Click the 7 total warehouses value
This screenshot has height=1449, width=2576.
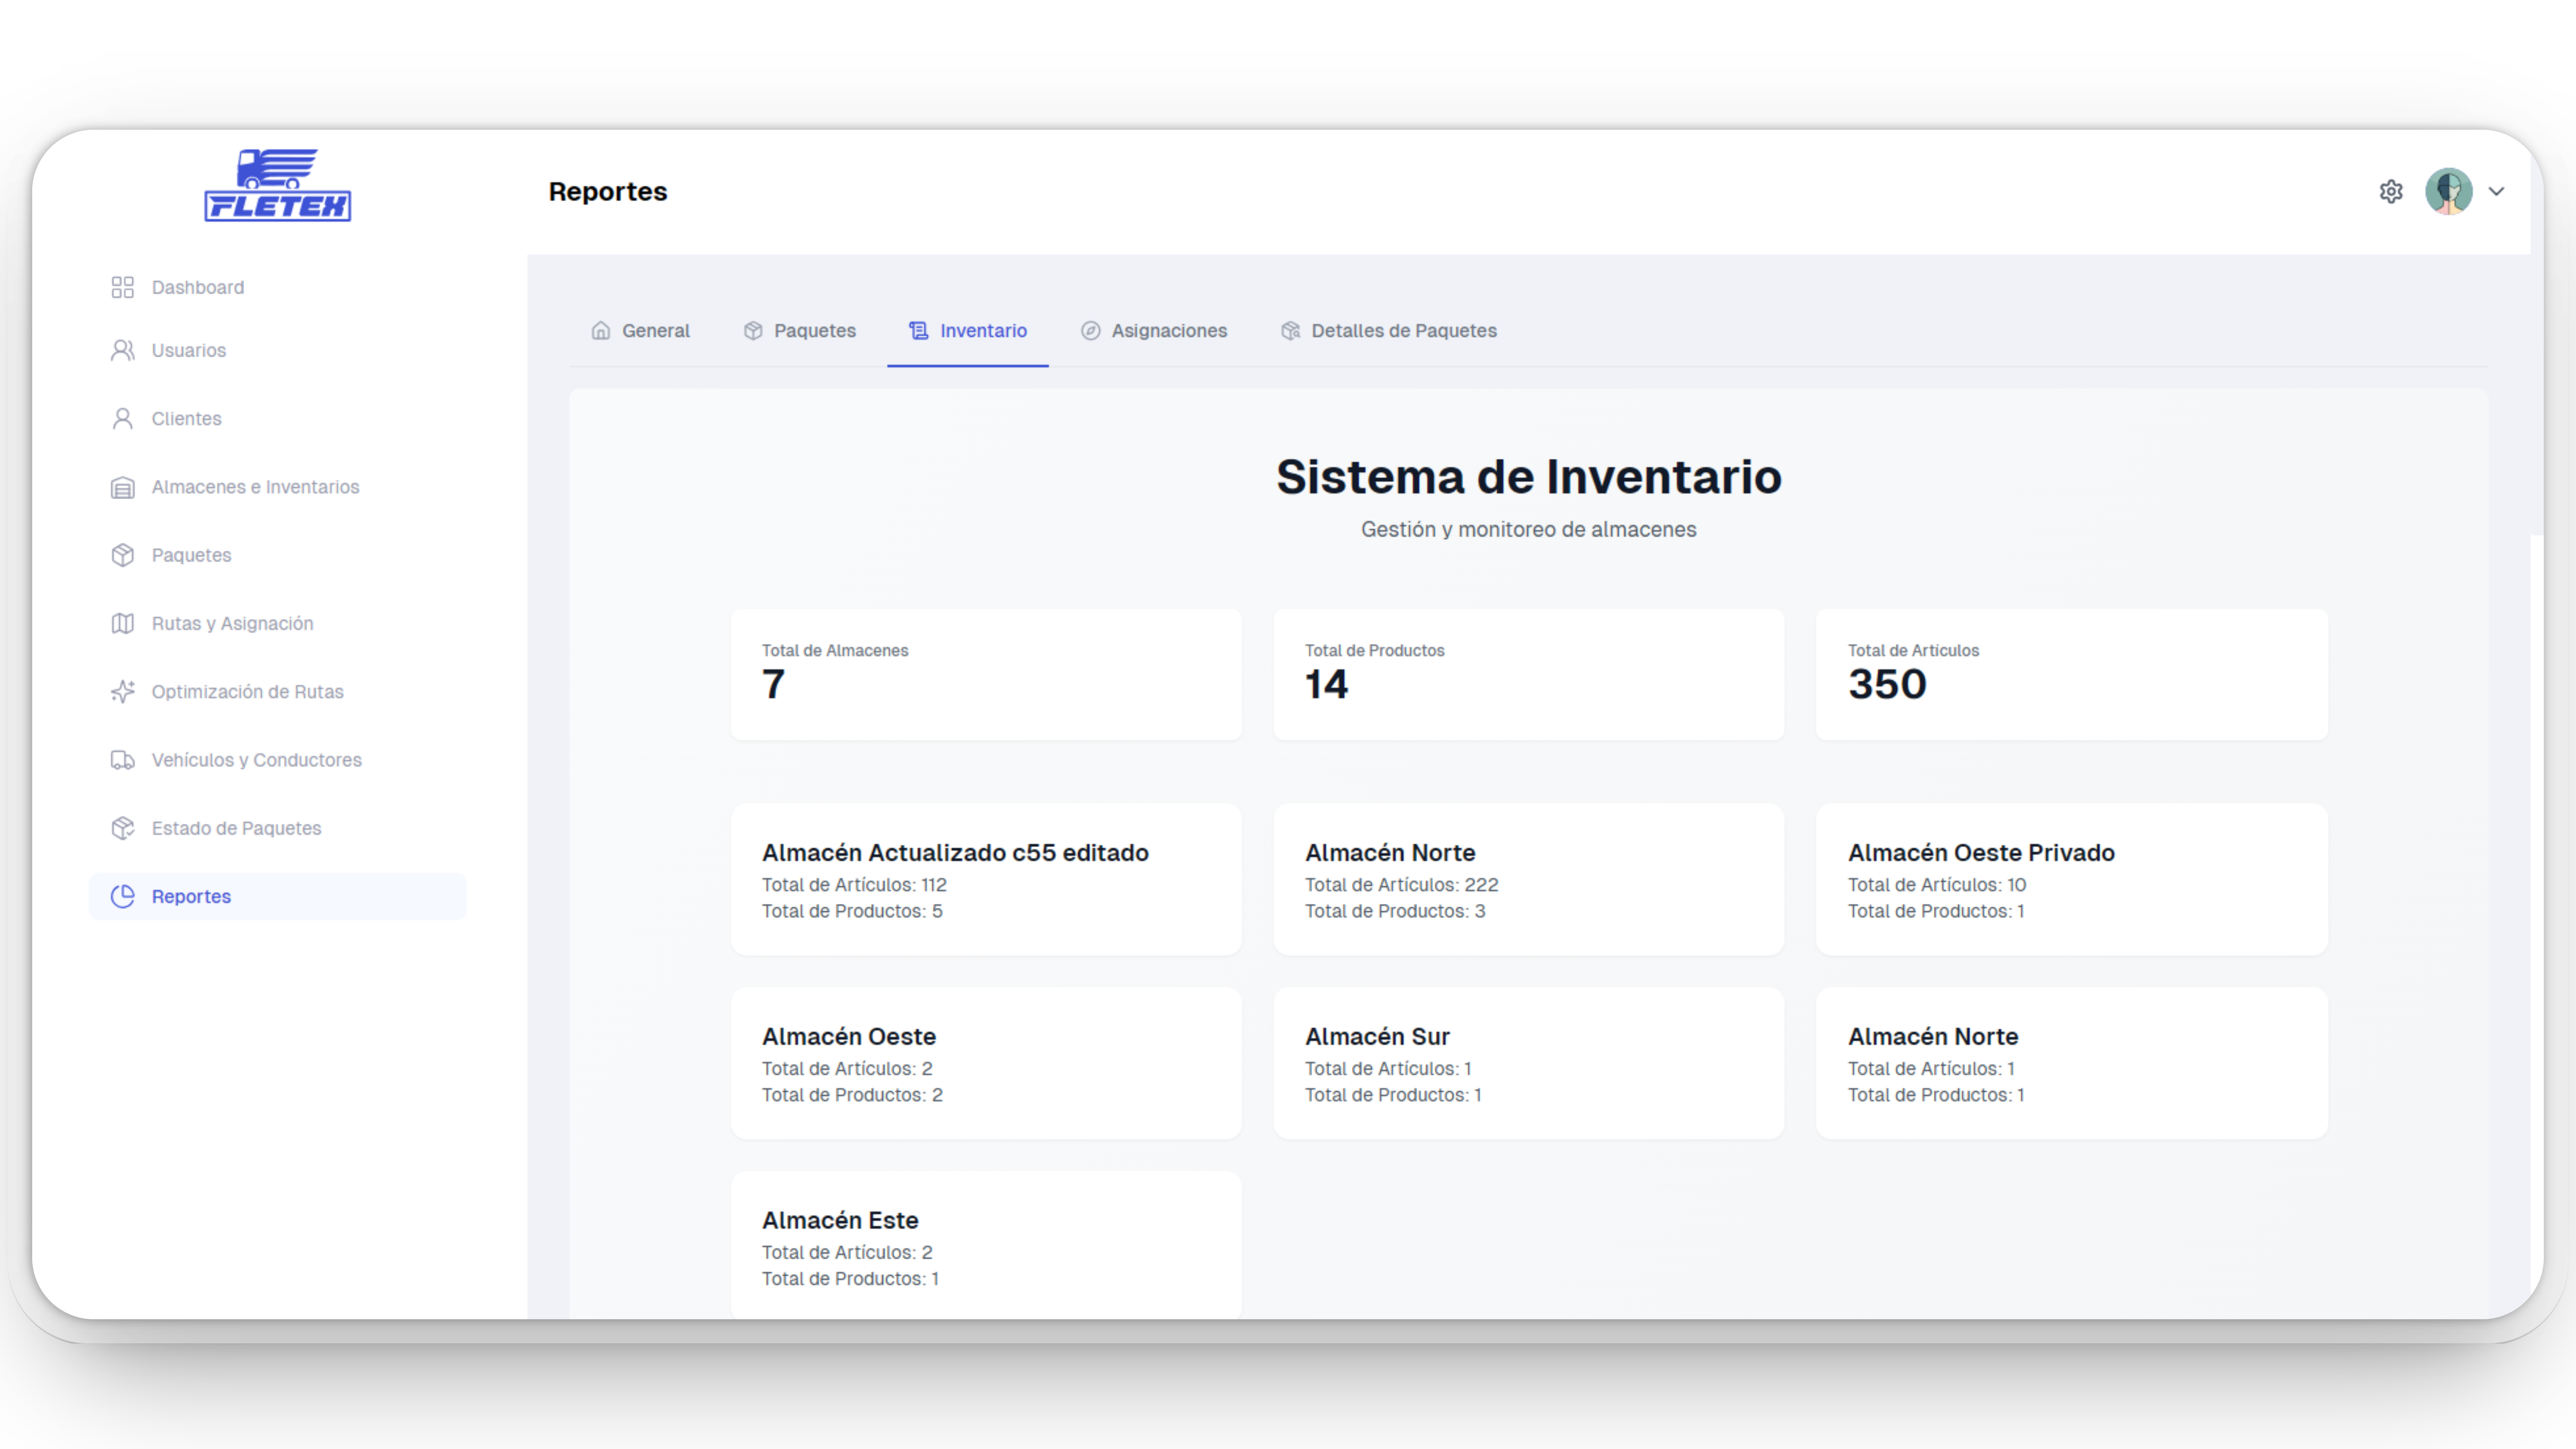click(773, 685)
